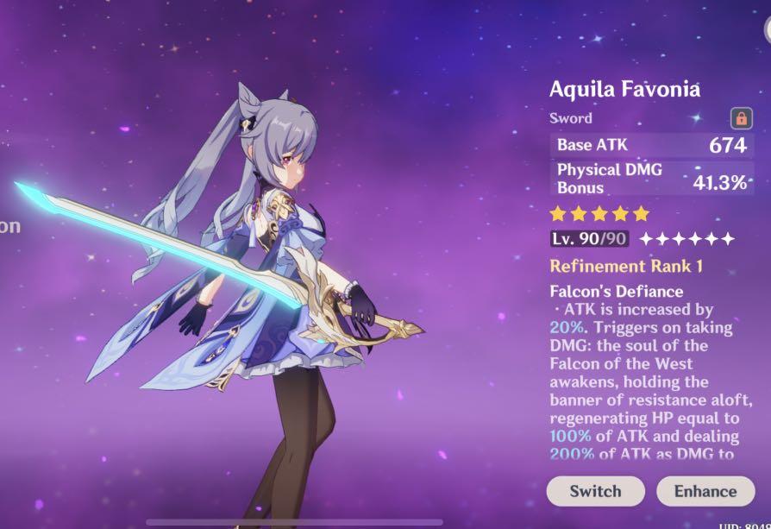Click the last white ascension star
Viewport: 771px width, 529px height.
coord(728,239)
